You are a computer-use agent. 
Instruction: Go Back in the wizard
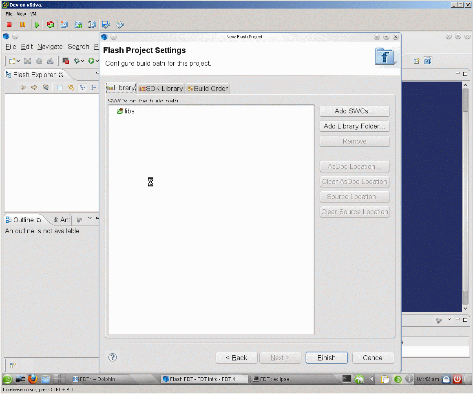click(236, 358)
